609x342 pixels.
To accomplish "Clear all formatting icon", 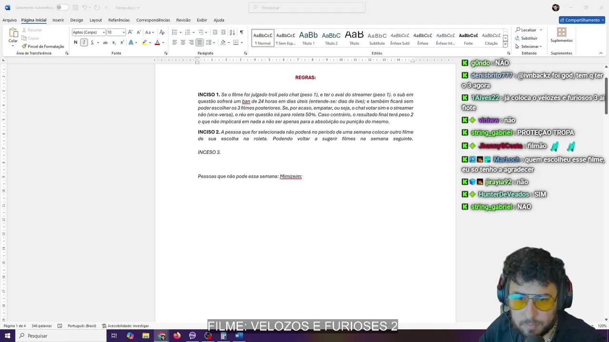I will [162, 32].
